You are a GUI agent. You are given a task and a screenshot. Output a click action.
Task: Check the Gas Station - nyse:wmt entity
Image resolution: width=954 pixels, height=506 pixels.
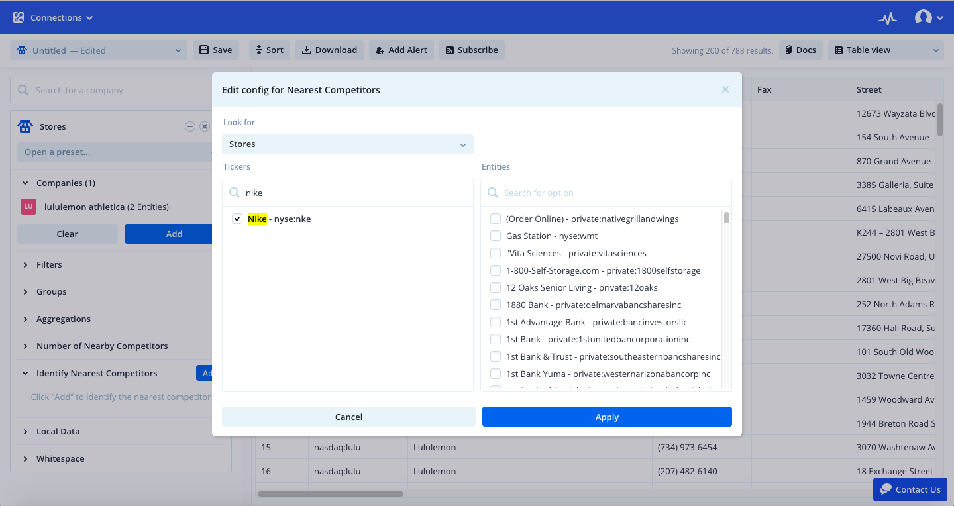point(495,236)
